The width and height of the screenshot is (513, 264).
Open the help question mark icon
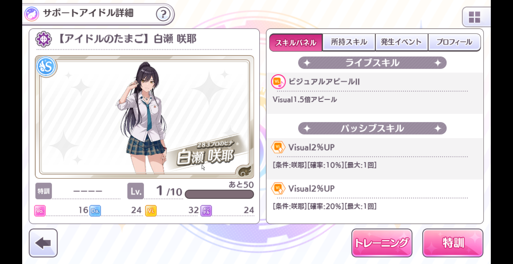pyautogui.click(x=163, y=14)
